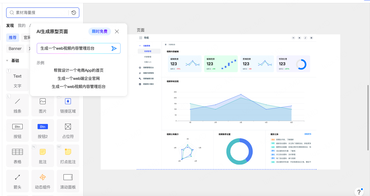This screenshot has width=370, height=196.
Task: Select the 表格 table component
Action: [x=17, y=156]
